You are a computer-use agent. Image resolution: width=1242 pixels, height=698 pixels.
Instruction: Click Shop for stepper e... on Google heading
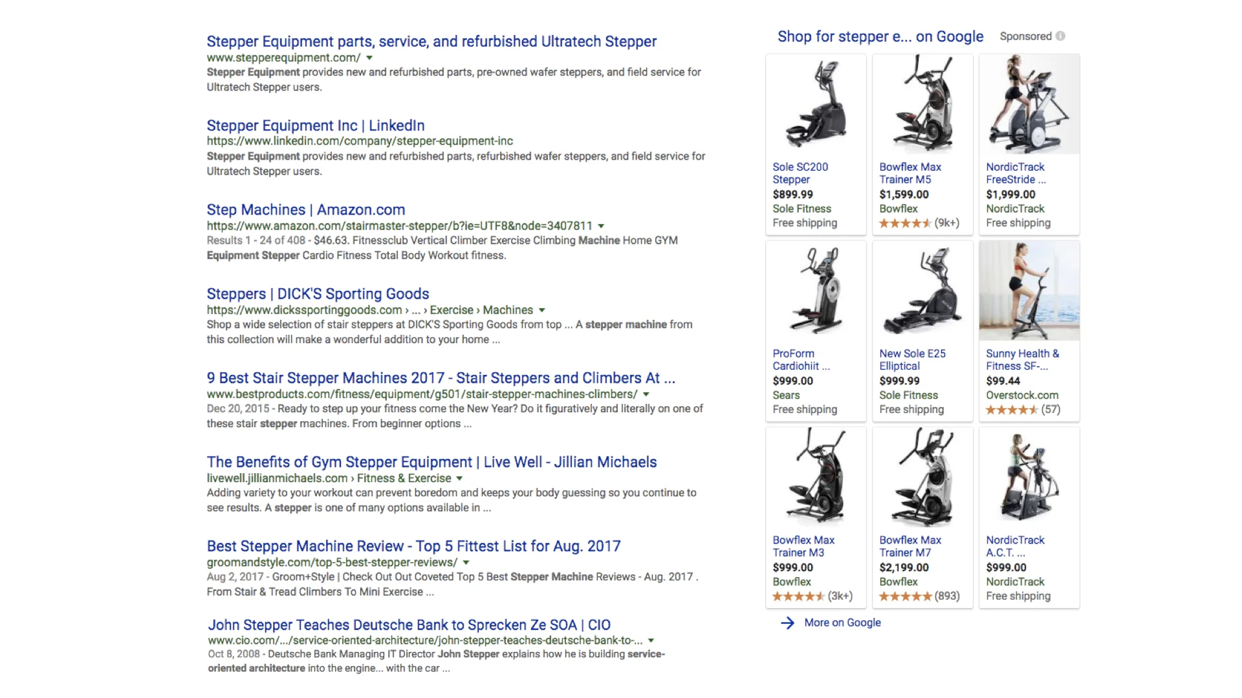(880, 37)
